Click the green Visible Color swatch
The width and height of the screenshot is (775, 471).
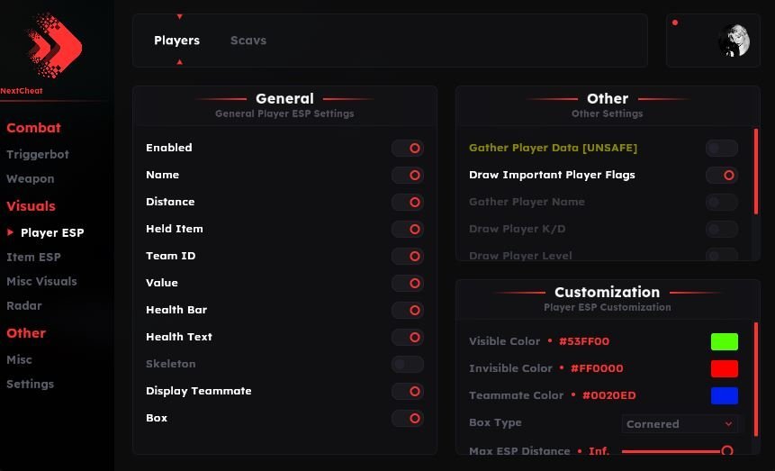[725, 342]
